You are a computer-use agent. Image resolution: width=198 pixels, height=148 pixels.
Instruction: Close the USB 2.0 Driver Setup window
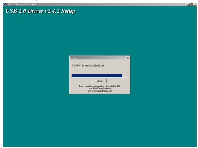coord(195,4)
